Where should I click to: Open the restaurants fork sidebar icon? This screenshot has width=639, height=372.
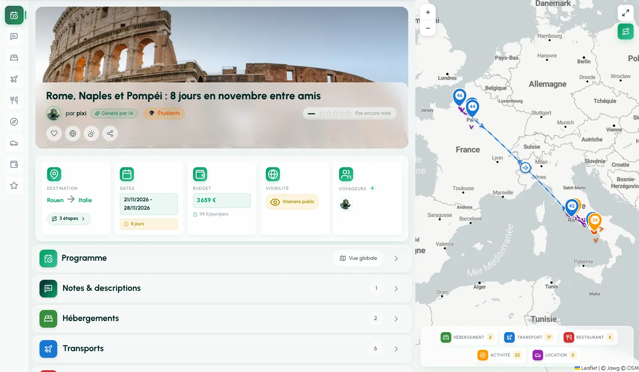click(x=14, y=100)
